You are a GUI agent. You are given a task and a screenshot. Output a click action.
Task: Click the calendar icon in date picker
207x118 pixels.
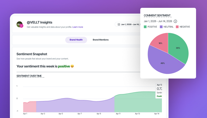(x=119, y=24)
